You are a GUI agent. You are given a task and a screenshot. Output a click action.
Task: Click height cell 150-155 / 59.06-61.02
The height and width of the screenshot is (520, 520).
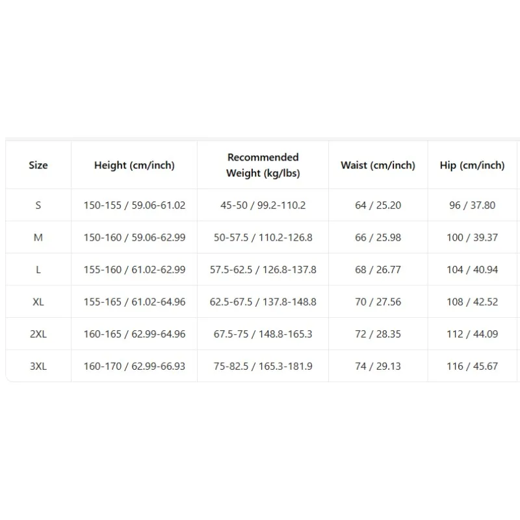pos(135,205)
